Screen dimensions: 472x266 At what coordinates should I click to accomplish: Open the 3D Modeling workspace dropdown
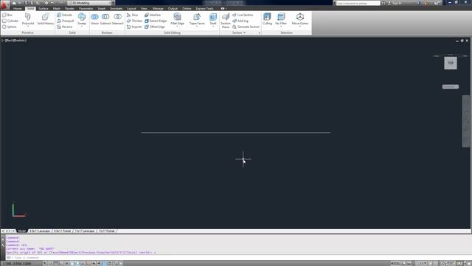click(91, 3)
